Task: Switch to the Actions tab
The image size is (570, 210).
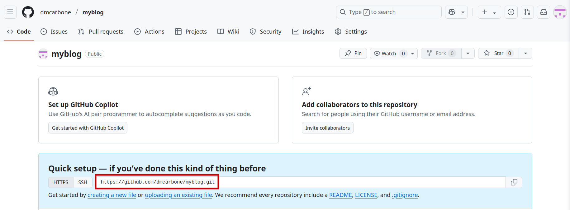Action: click(150, 31)
